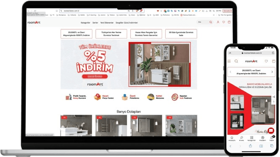The image size is (280, 157).
Task: Click the red search magnifier on the laptop
Action: (211, 22)
